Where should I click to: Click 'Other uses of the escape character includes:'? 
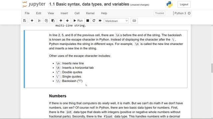click(x=80, y=56)
